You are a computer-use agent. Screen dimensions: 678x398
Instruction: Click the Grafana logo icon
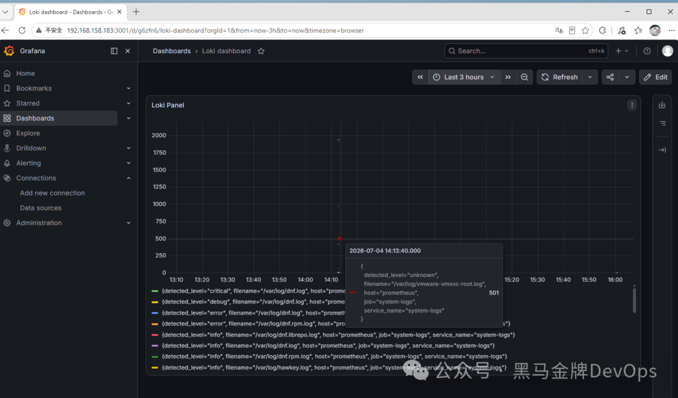coord(9,51)
